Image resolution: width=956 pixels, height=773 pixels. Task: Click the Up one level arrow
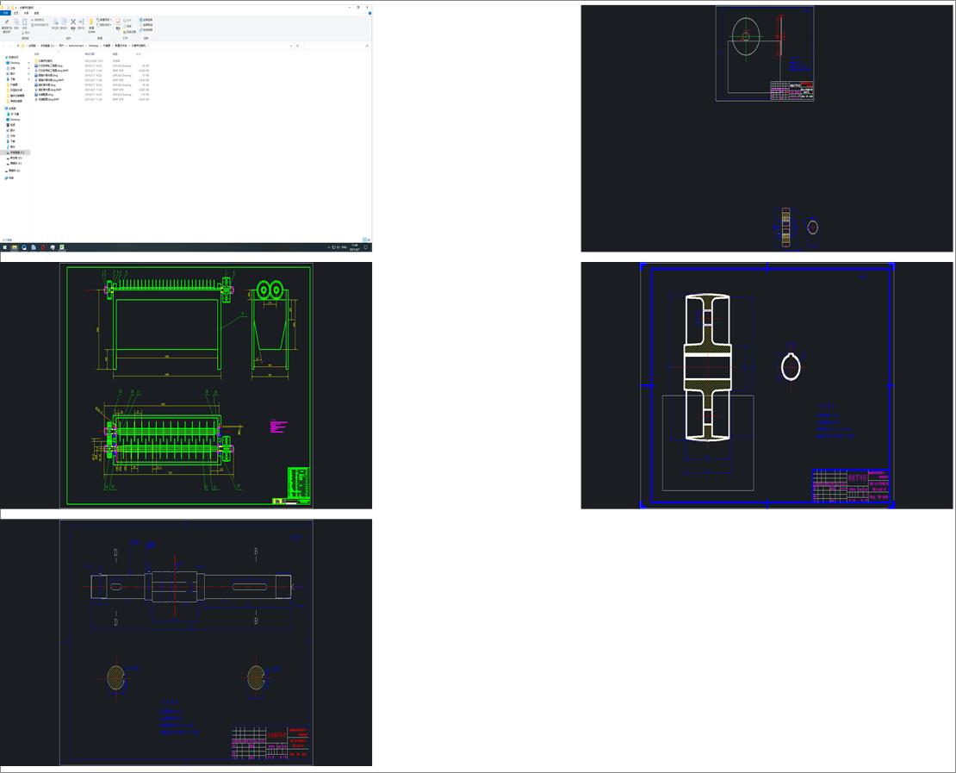[x=18, y=46]
